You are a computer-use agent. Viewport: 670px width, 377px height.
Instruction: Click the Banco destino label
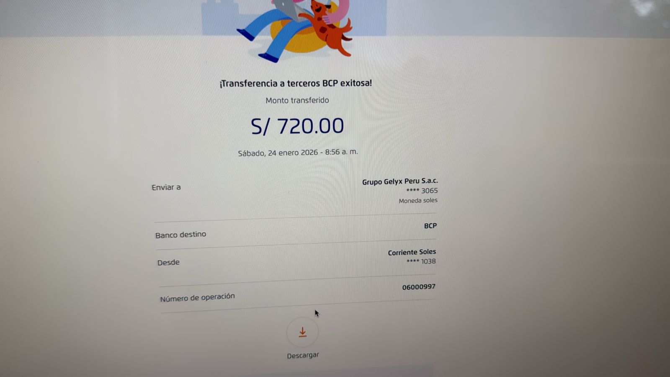[180, 235]
